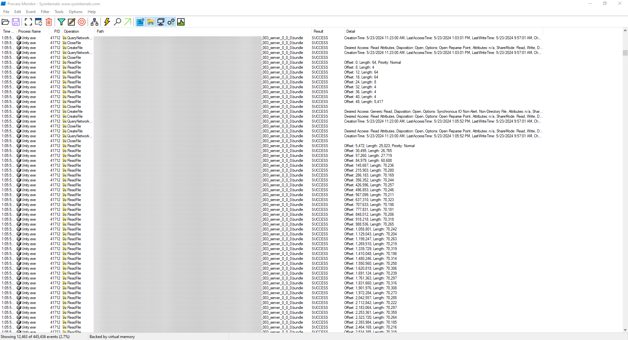Select the include-process-from-window target tool
The image size is (628, 340).
[x=81, y=22]
